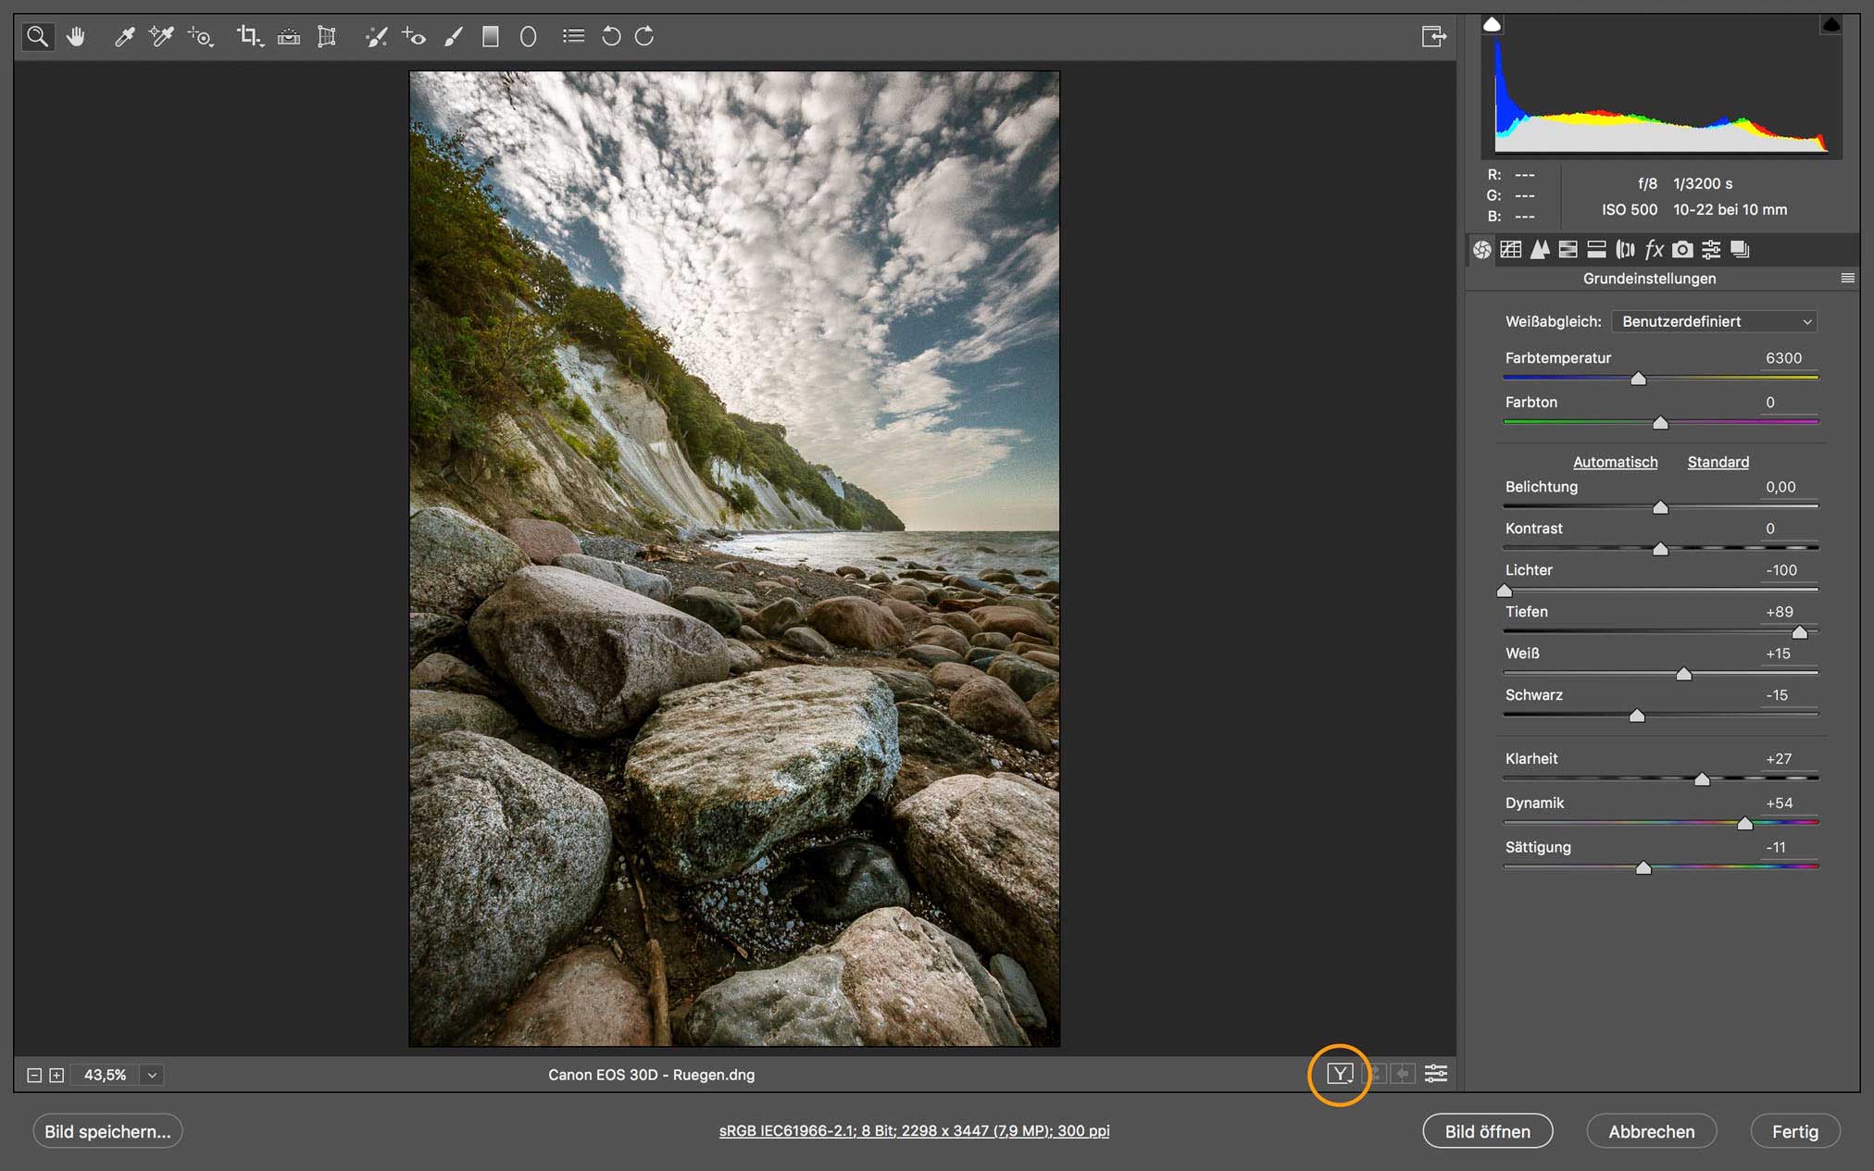The image size is (1874, 1171).
Task: Rotate image counterclockwise
Action: (611, 36)
